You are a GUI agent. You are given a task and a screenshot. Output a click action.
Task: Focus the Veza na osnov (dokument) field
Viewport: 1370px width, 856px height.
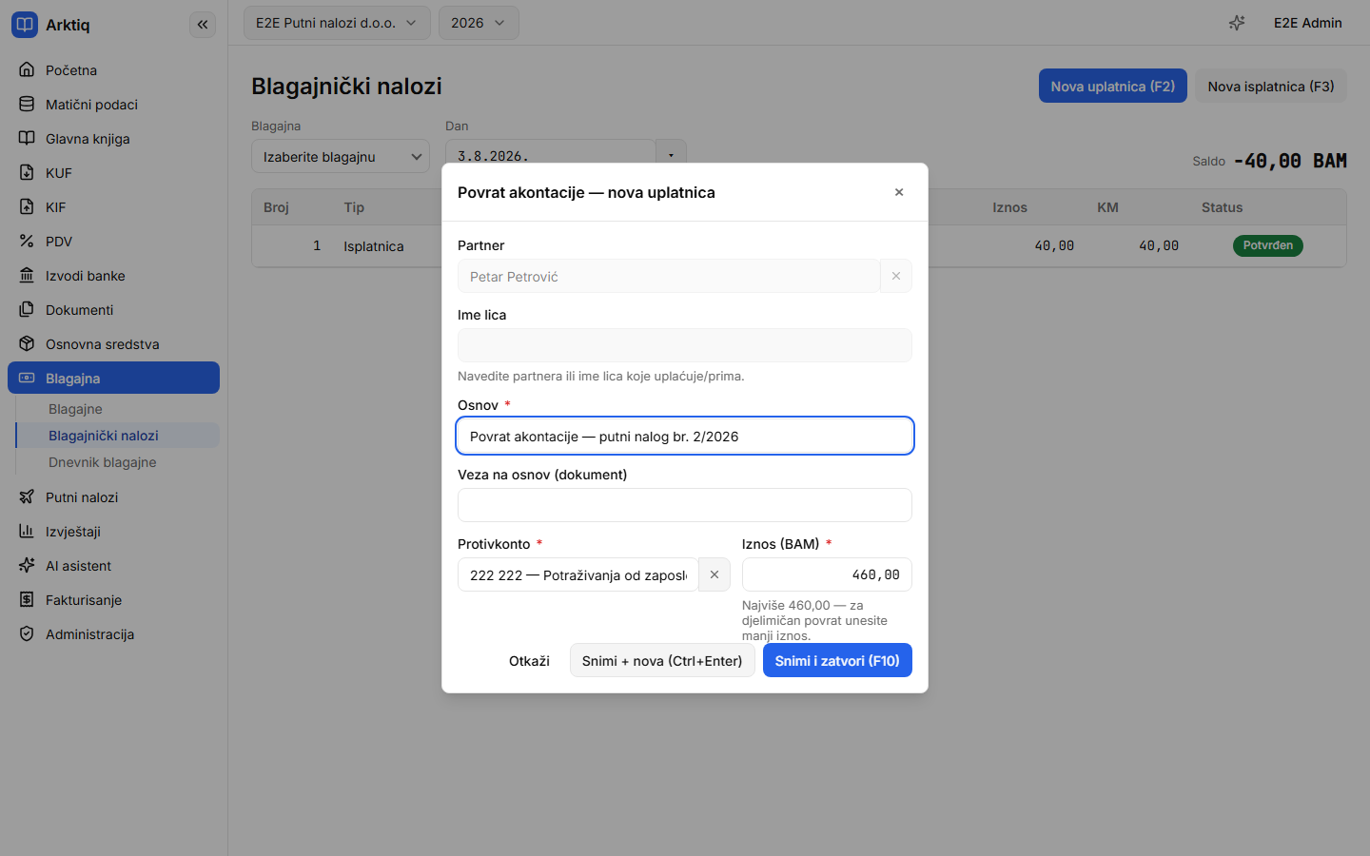pyautogui.click(x=685, y=505)
